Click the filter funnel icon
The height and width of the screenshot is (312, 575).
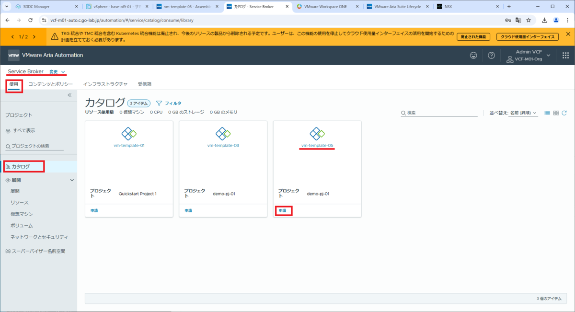pyautogui.click(x=160, y=103)
